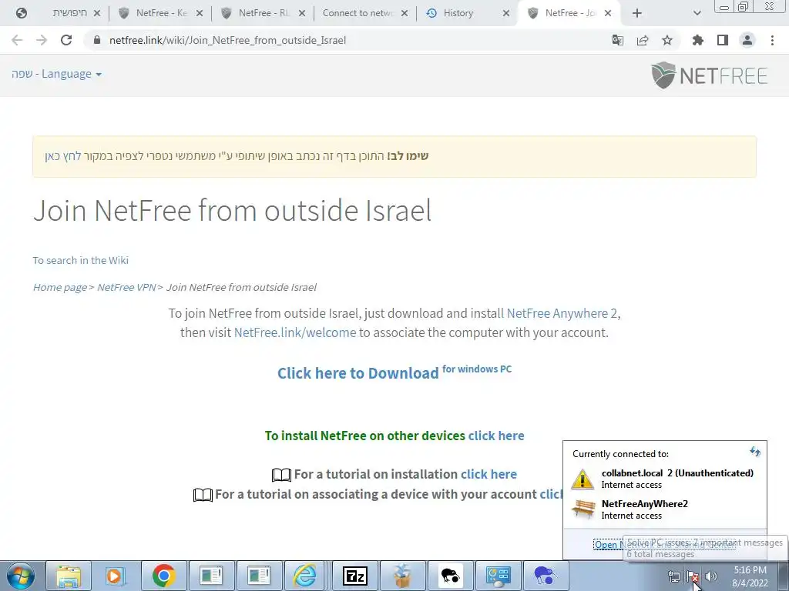Select NetFreeAnyWhere2 connection entry
This screenshot has width=789, height=591.
pyautogui.click(x=664, y=509)
